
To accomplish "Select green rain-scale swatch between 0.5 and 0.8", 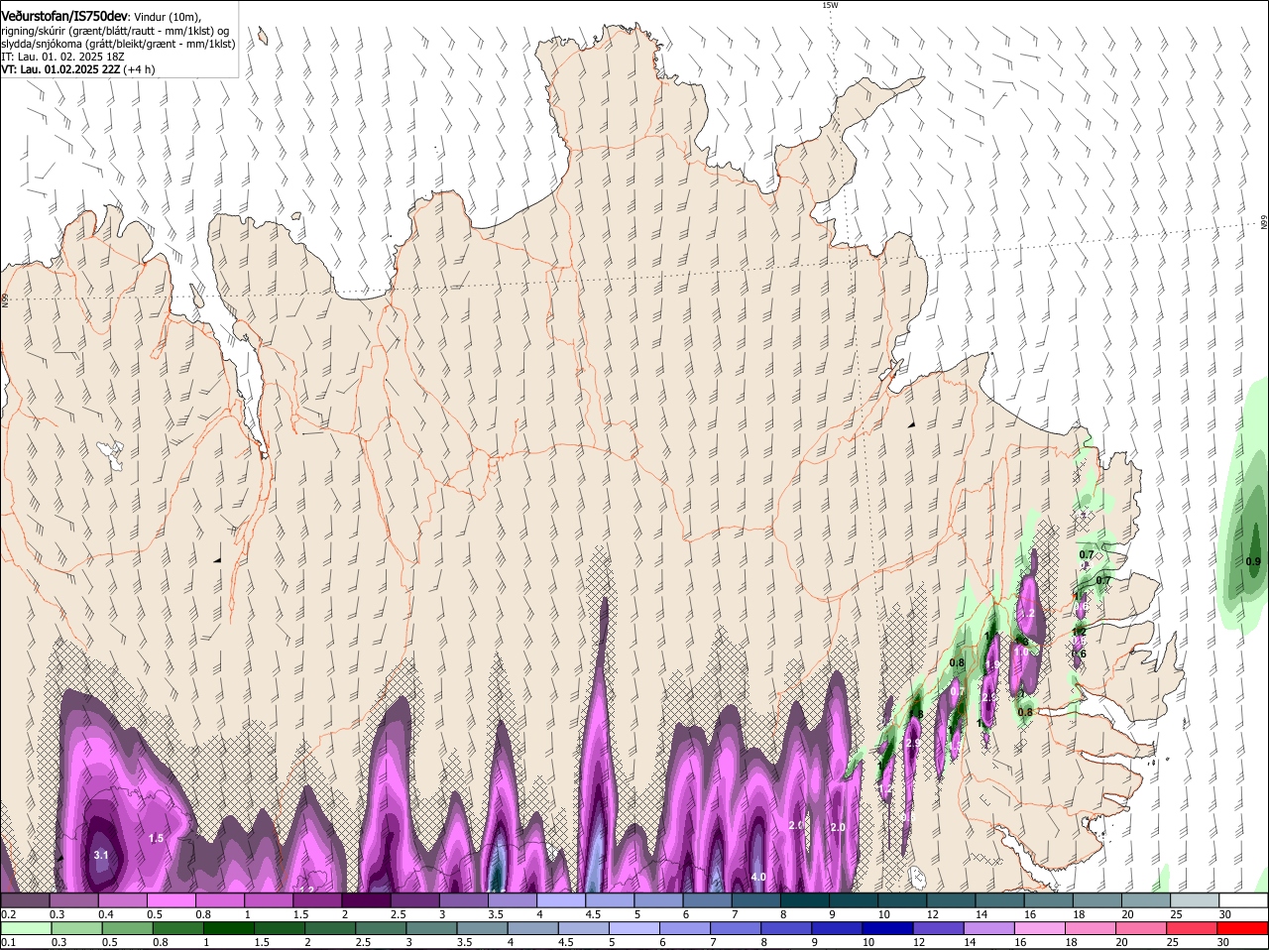I will click(x=127, y=928).
